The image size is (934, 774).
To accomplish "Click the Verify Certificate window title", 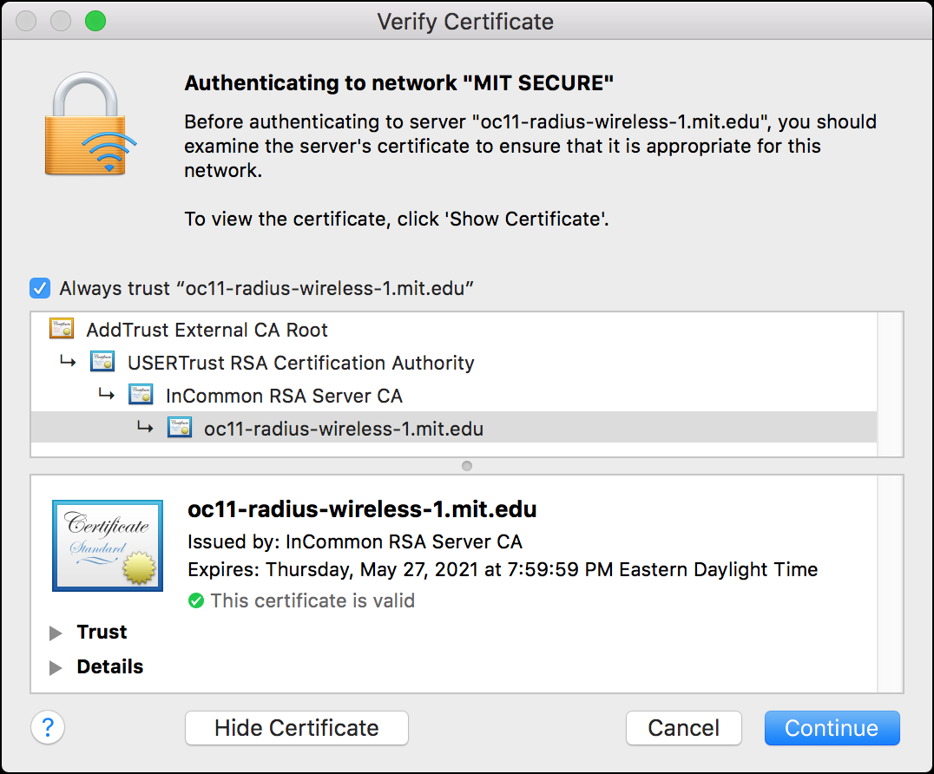I will tap(466, 22).
